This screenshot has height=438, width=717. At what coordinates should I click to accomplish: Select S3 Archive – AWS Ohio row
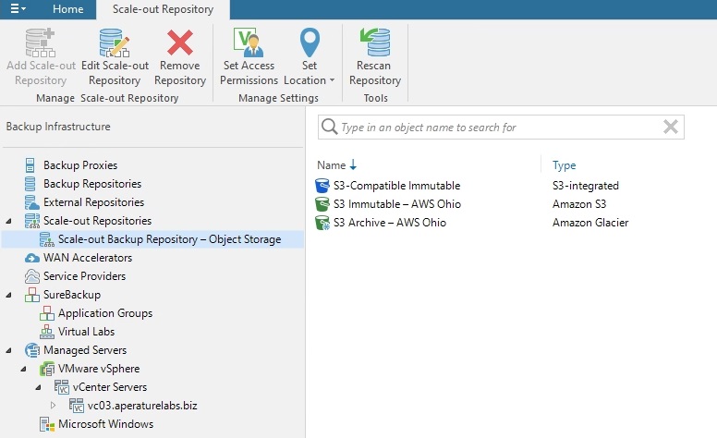coord(471,223)
